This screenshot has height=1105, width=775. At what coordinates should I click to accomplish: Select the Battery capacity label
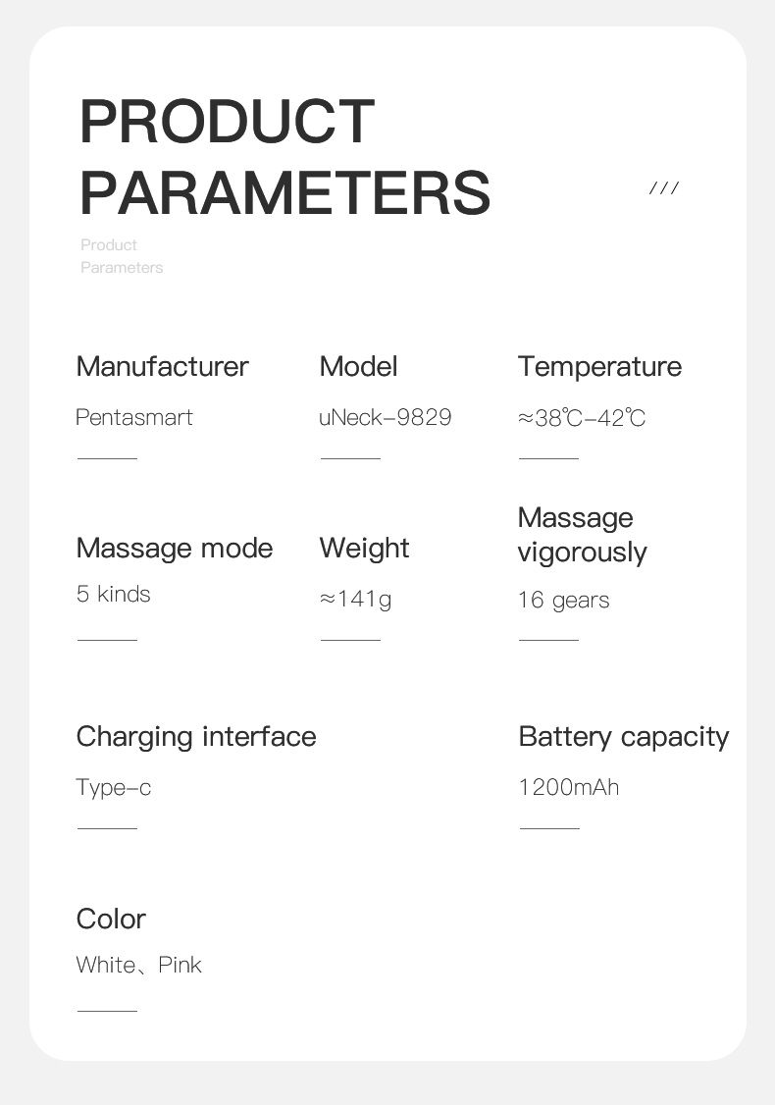click(x=624, y=737)
